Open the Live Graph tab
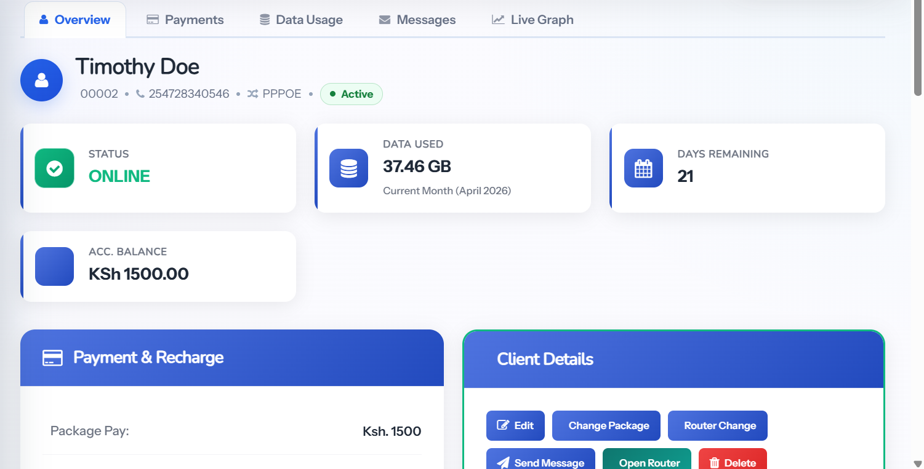The height and width of the screenshot is (469, 924). tap(533, 20)
